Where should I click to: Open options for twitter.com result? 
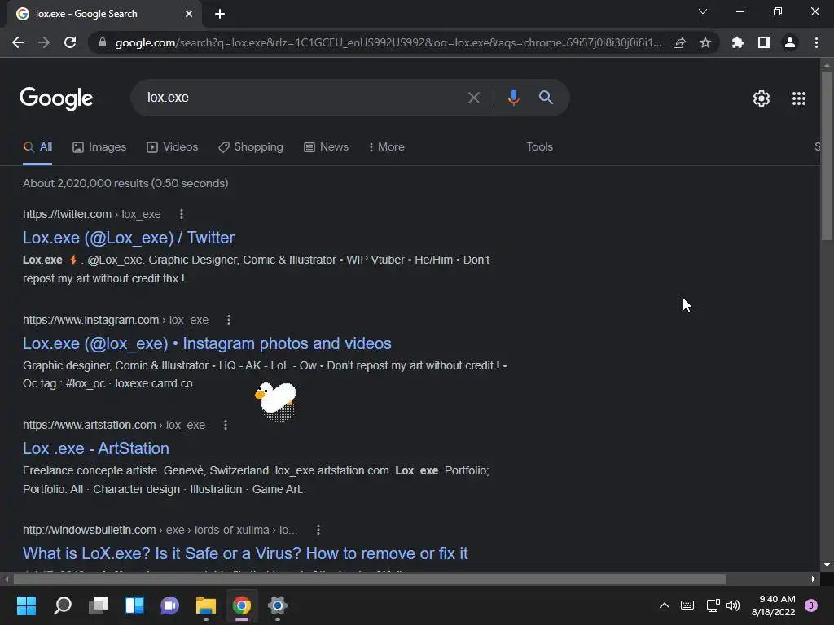(182, 214)
